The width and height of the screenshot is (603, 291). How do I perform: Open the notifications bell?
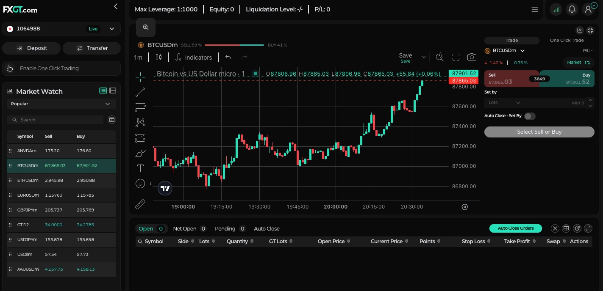[x=572, y=9]
